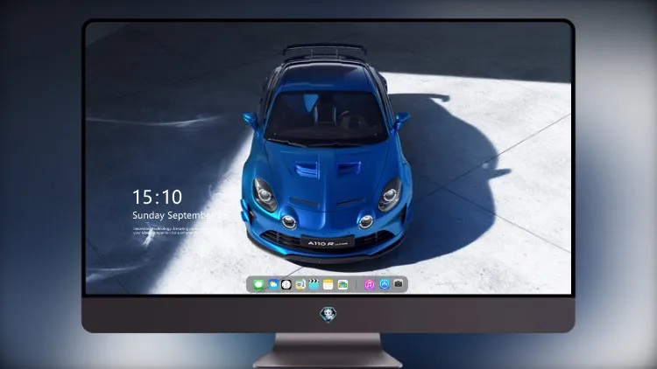Open the yellow Notes app
The width and height of the screenshot is (657, 369).
pos(328,284)
